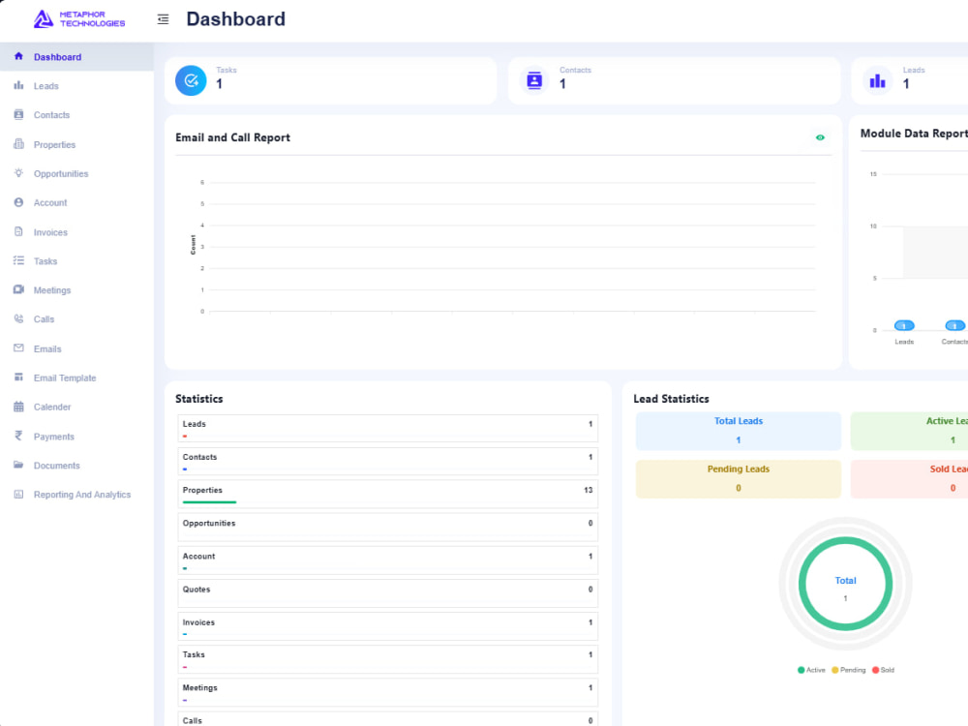Image resolution: width=968 pixels, height=726 pixels.
Task: Open the Meetings sidebar label
Action: coord(52,290)
